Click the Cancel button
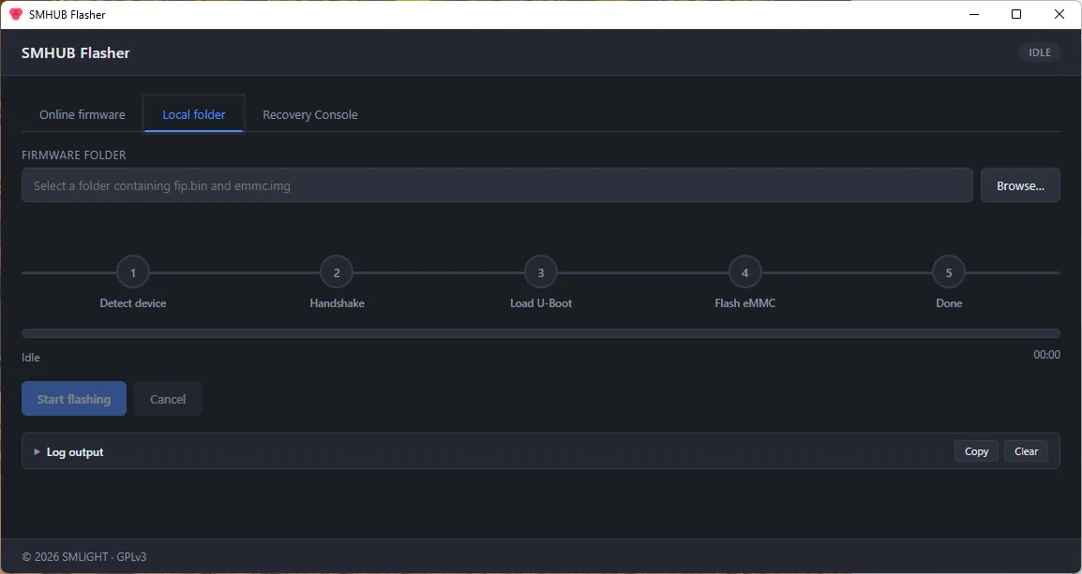The width and height of the screenshot is (1082, 574). tap(168, 399)
